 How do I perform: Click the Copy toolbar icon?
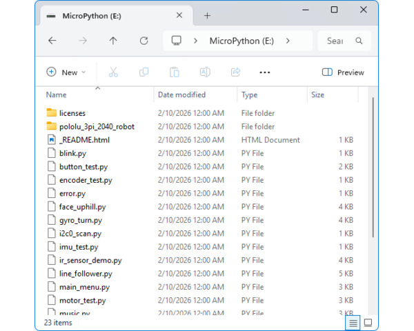pos(144,72)
